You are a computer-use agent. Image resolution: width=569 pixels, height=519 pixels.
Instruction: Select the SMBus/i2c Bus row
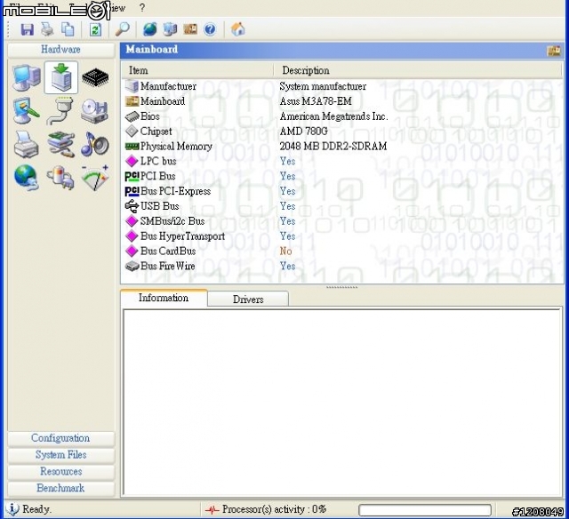tap(341, 221)
